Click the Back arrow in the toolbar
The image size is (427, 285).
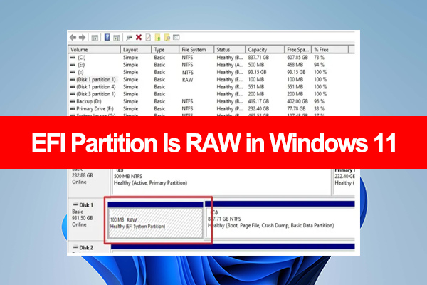73,37
